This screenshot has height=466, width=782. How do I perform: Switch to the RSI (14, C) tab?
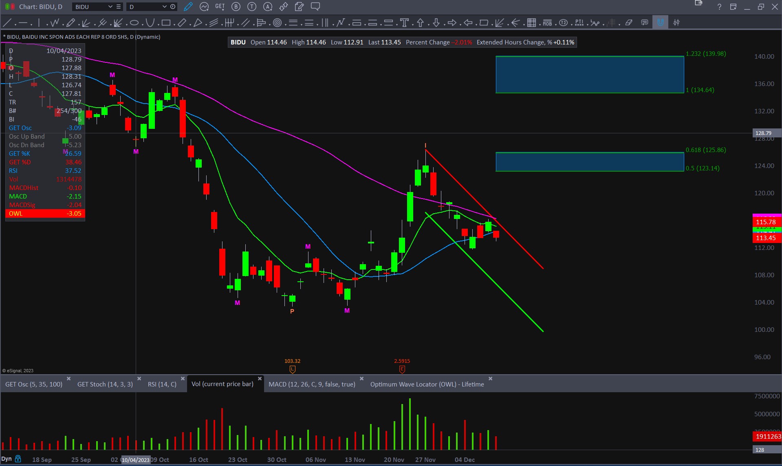[162, 384]
